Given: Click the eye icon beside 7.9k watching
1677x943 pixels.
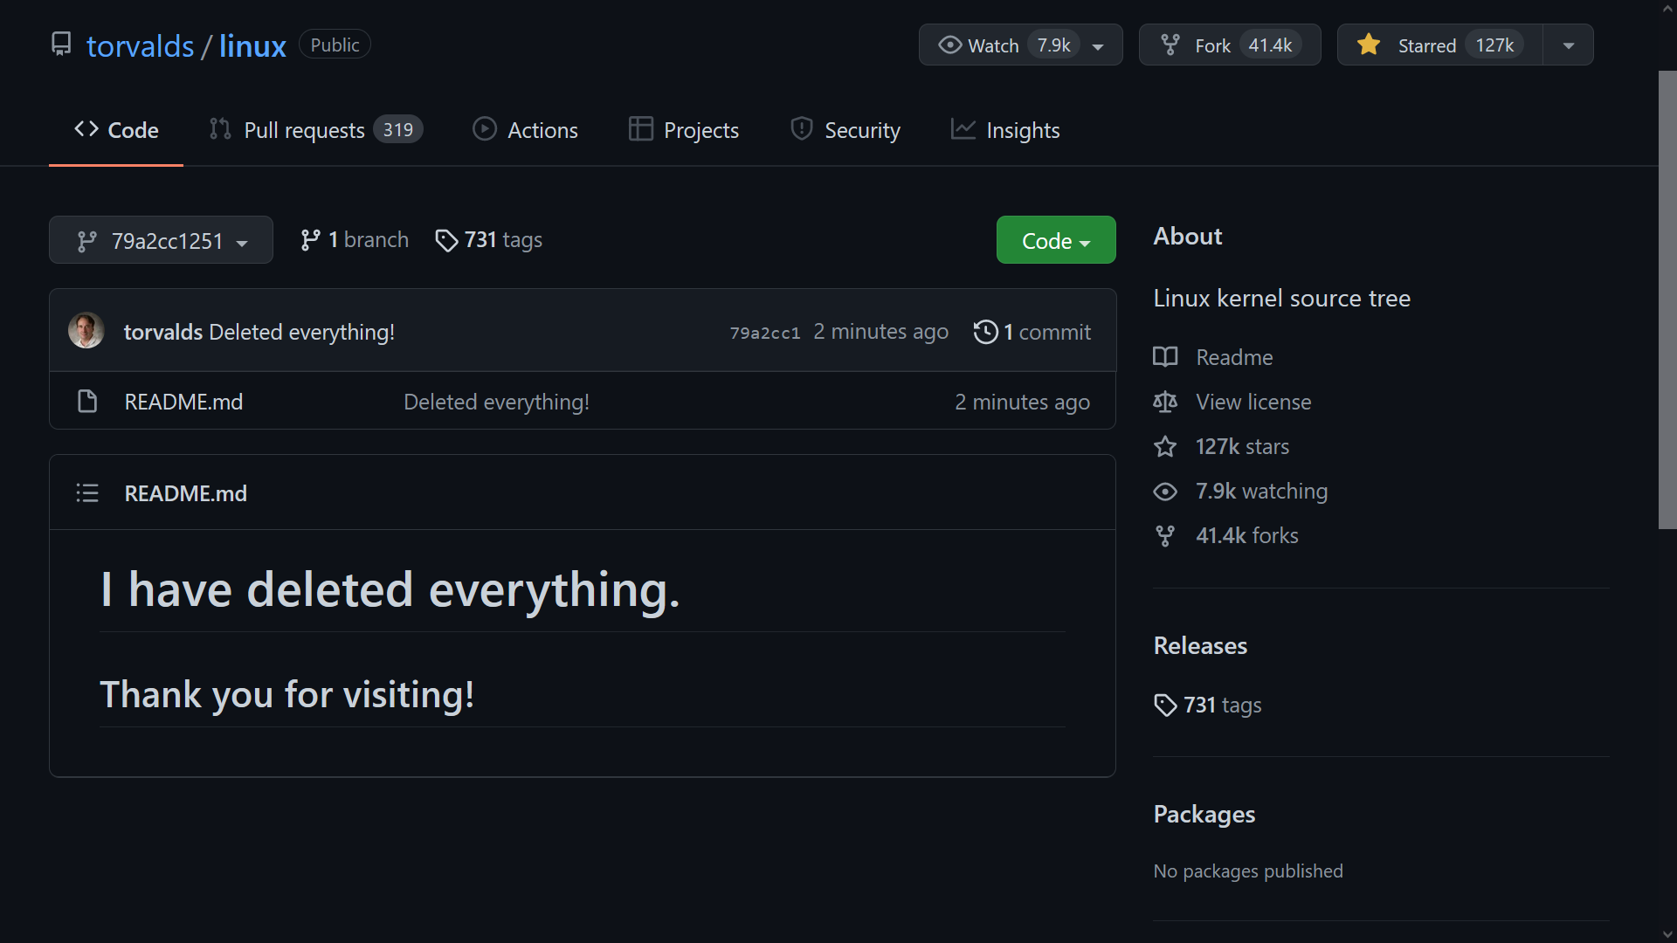Looking at the screenshot, I should (x=1165, y=492).
